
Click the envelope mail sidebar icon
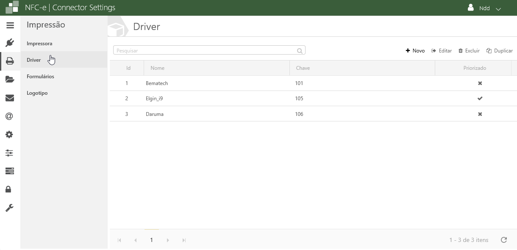(10, 98)
